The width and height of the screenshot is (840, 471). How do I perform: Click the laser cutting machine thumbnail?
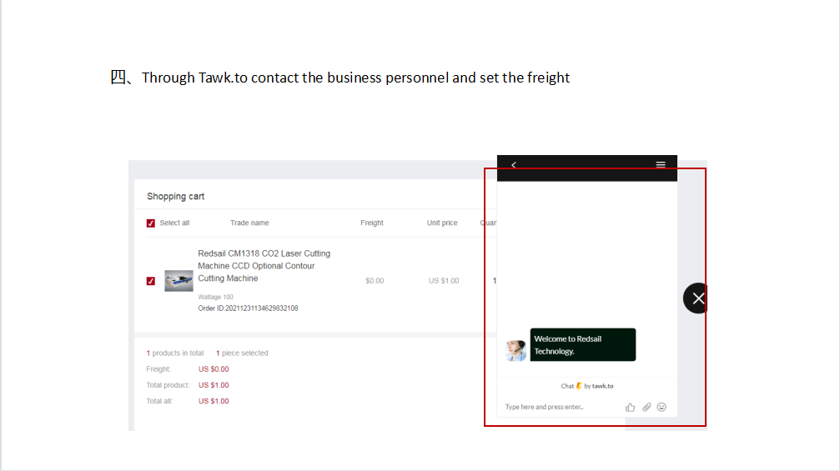[x=179, y=281]
